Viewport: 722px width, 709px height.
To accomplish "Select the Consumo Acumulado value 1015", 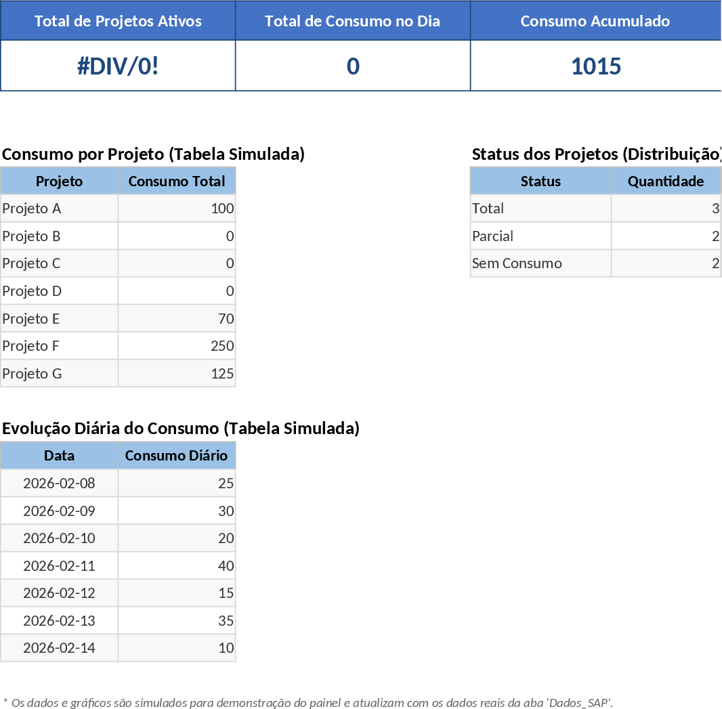I will (595, 66).
